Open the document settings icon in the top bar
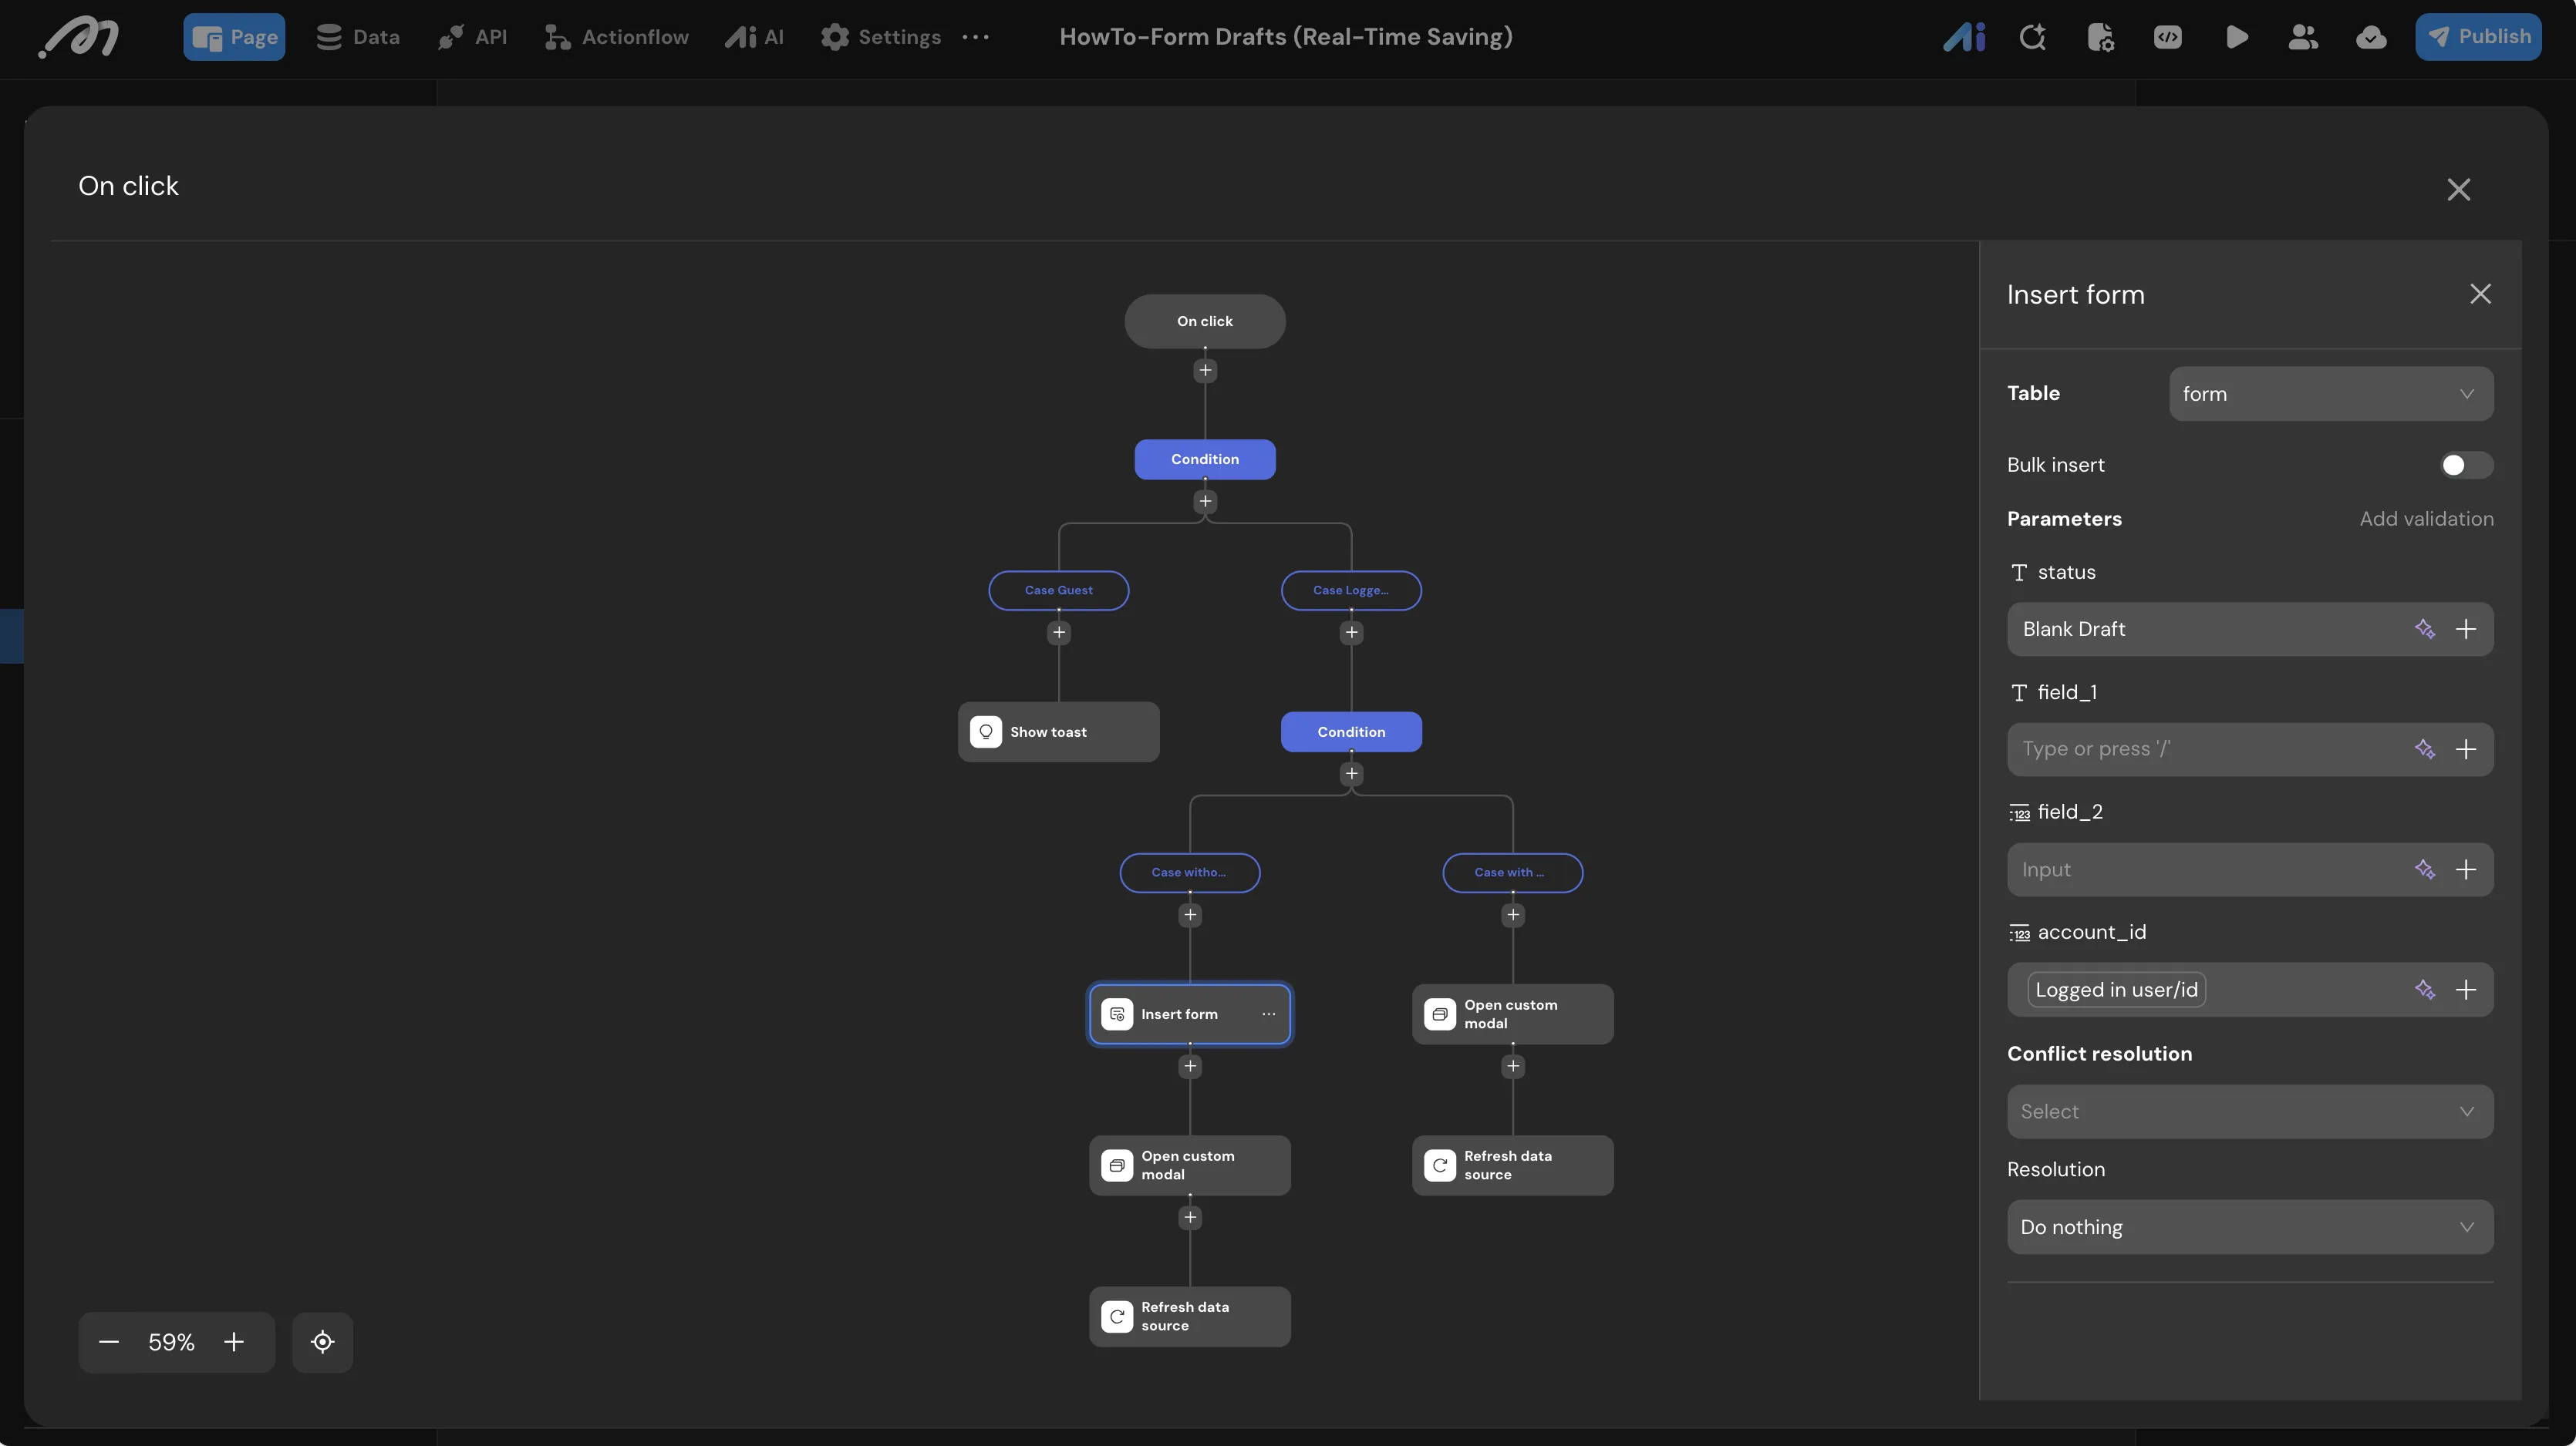Screen dimensions: 2576x1446 (2100, 37)
